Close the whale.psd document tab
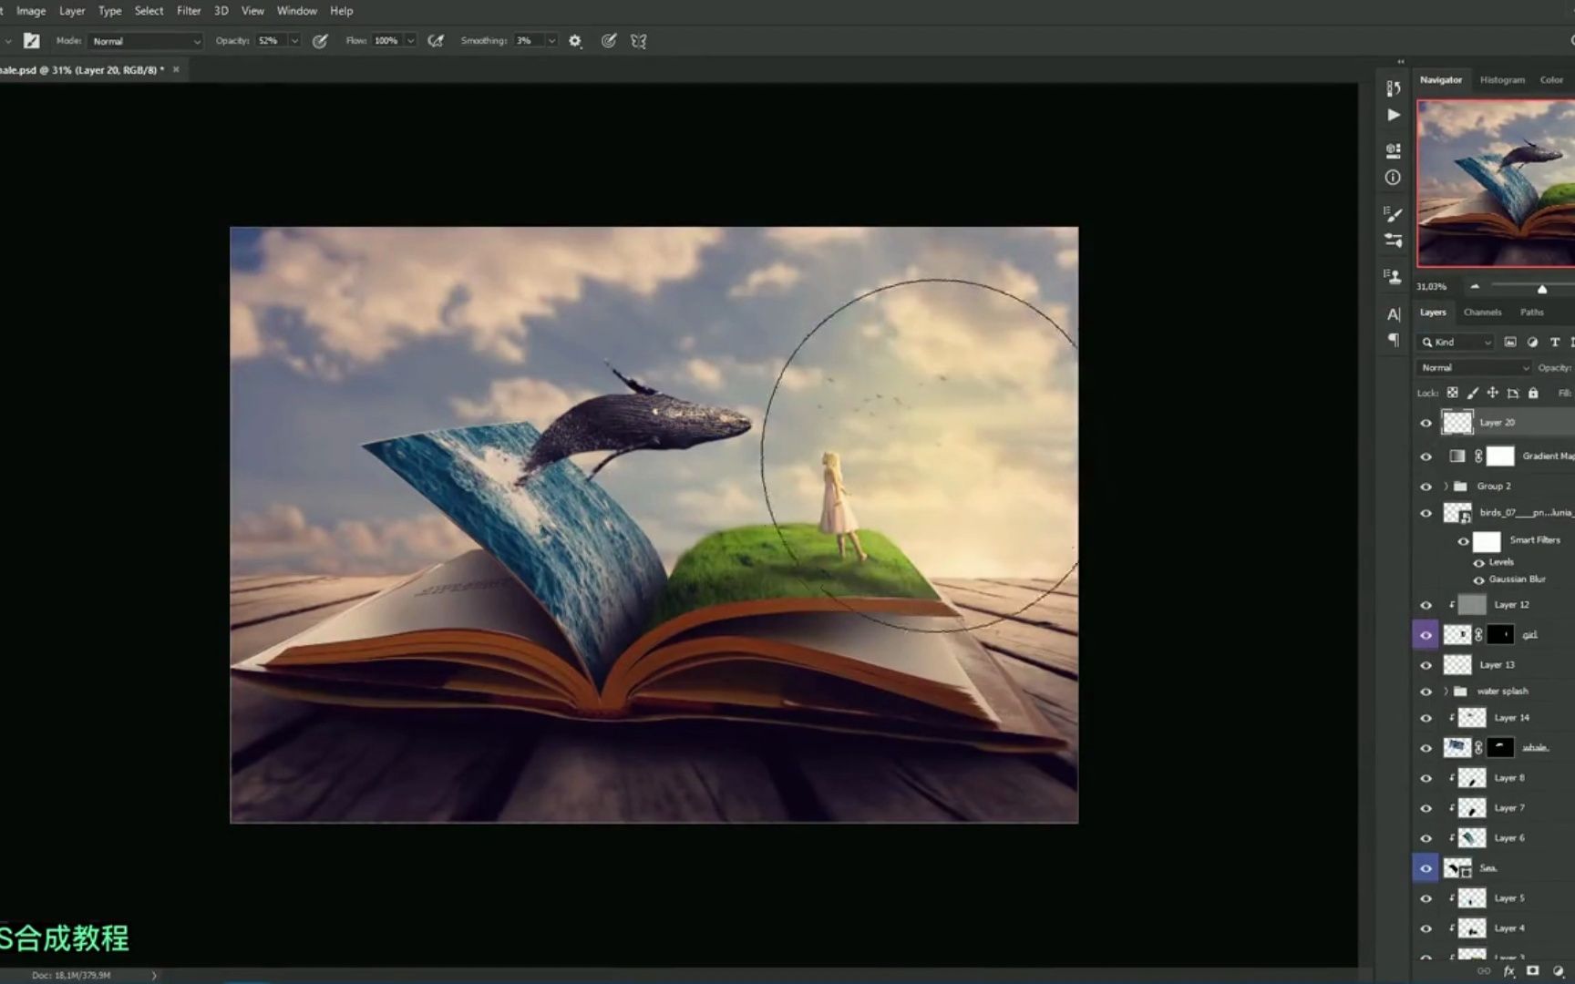Viewport: 1575px width, 984px height. click(176, 69)
